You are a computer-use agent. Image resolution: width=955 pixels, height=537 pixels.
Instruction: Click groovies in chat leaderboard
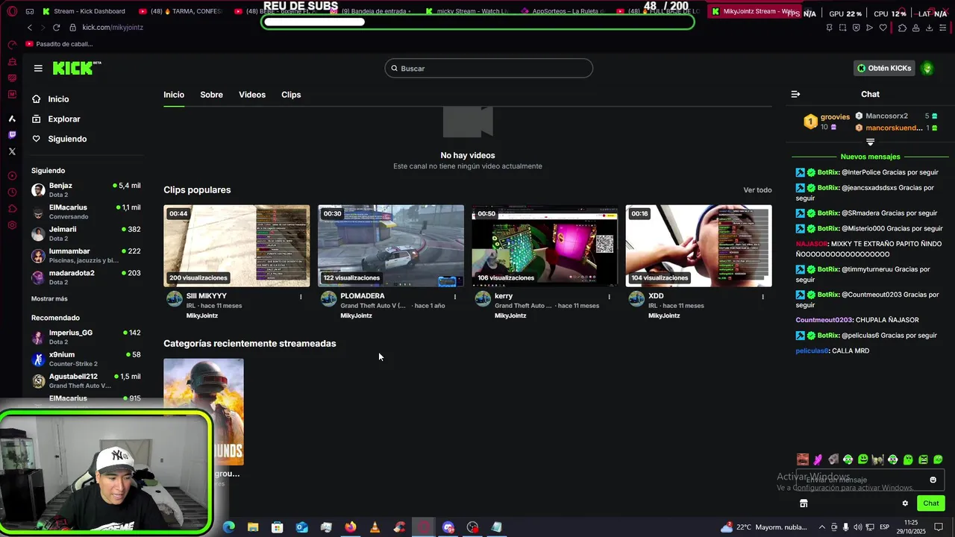tap(835, 116)
